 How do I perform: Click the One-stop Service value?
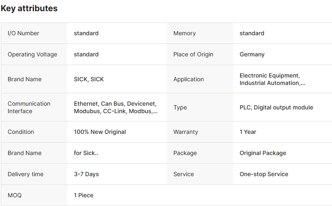[264, 174]
